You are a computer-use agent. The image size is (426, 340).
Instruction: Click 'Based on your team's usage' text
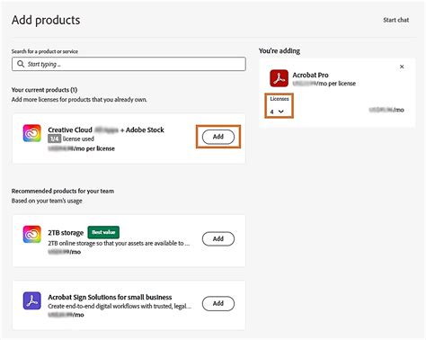pyautogui.click(x=47, y=201)
